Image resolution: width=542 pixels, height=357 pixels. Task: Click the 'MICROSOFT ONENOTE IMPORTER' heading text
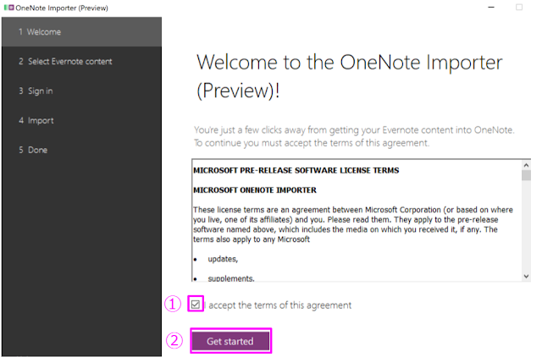pos(255,189)
